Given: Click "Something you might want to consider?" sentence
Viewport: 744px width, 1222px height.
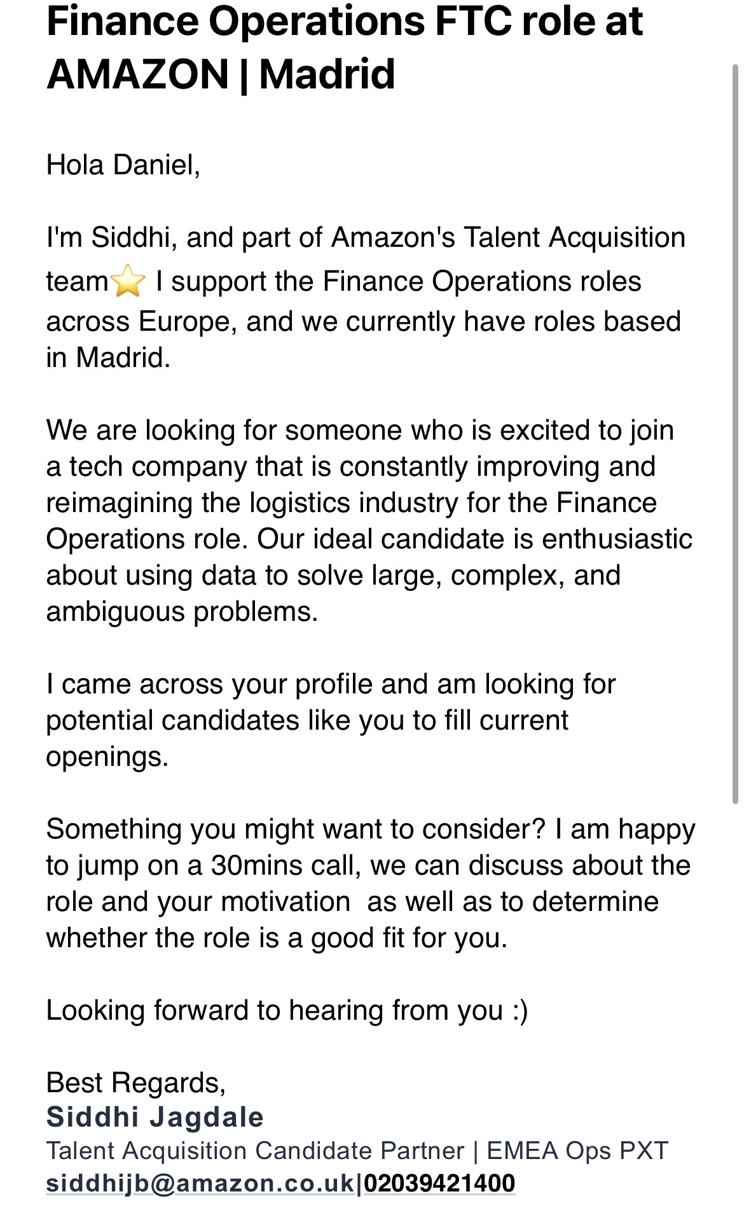Looking at the screenshot, I should (x=296, y=830).
